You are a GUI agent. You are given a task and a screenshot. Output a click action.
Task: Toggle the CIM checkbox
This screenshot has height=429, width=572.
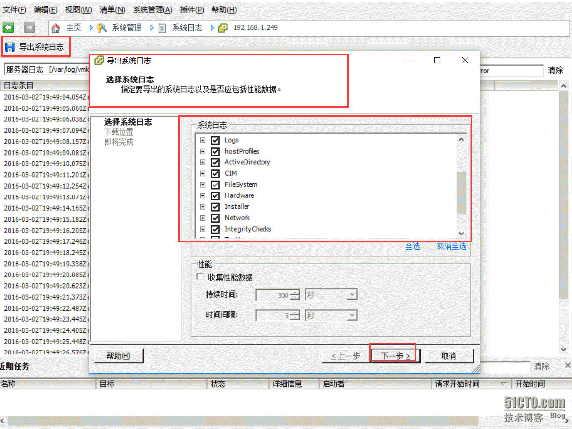(215, 173)
